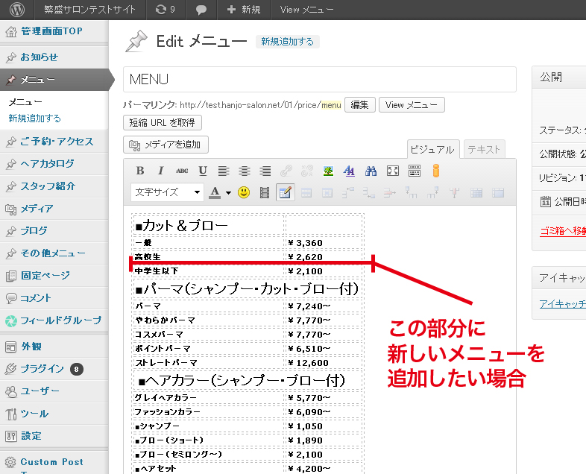This screenshot has height=474, width=586.
Task: Switch to the テキスト editor tab
Action: [484, 149]
